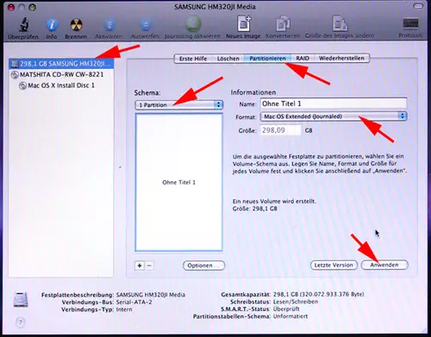
Task: Click the Konvertieren toolbar icon
Action: coord(283,23)
